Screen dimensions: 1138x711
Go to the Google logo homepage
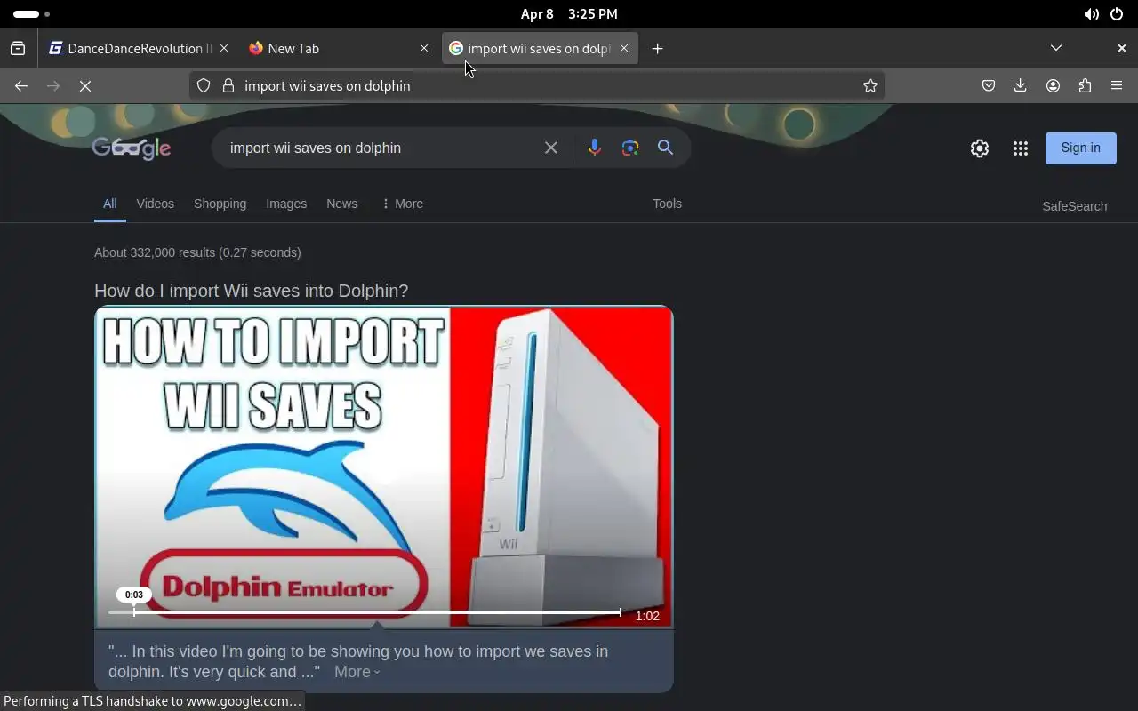(132, 148)
